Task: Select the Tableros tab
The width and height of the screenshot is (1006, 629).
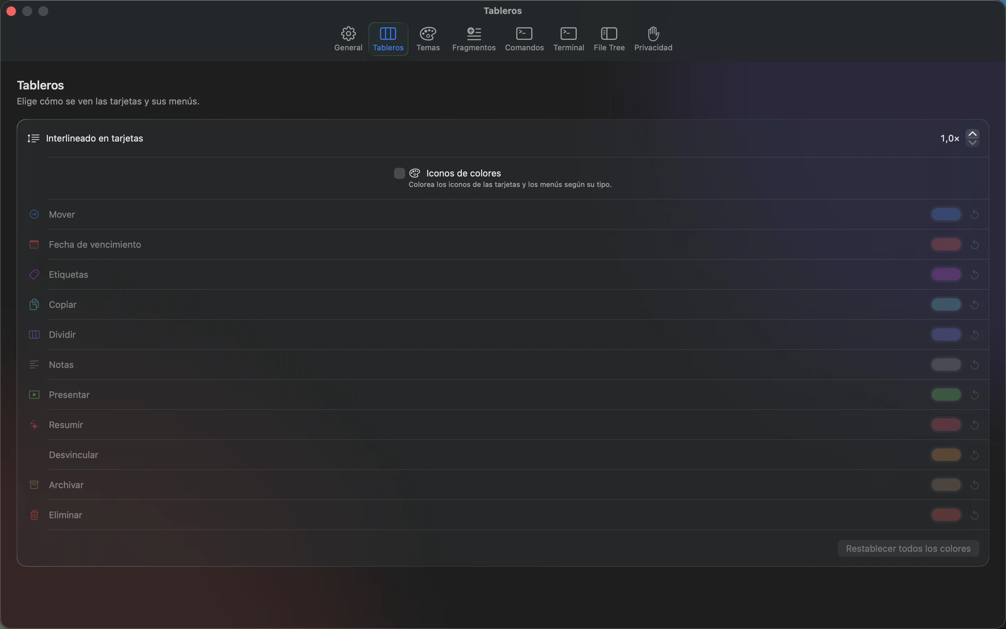Action: pyautogui.click(x=388, y=39)
